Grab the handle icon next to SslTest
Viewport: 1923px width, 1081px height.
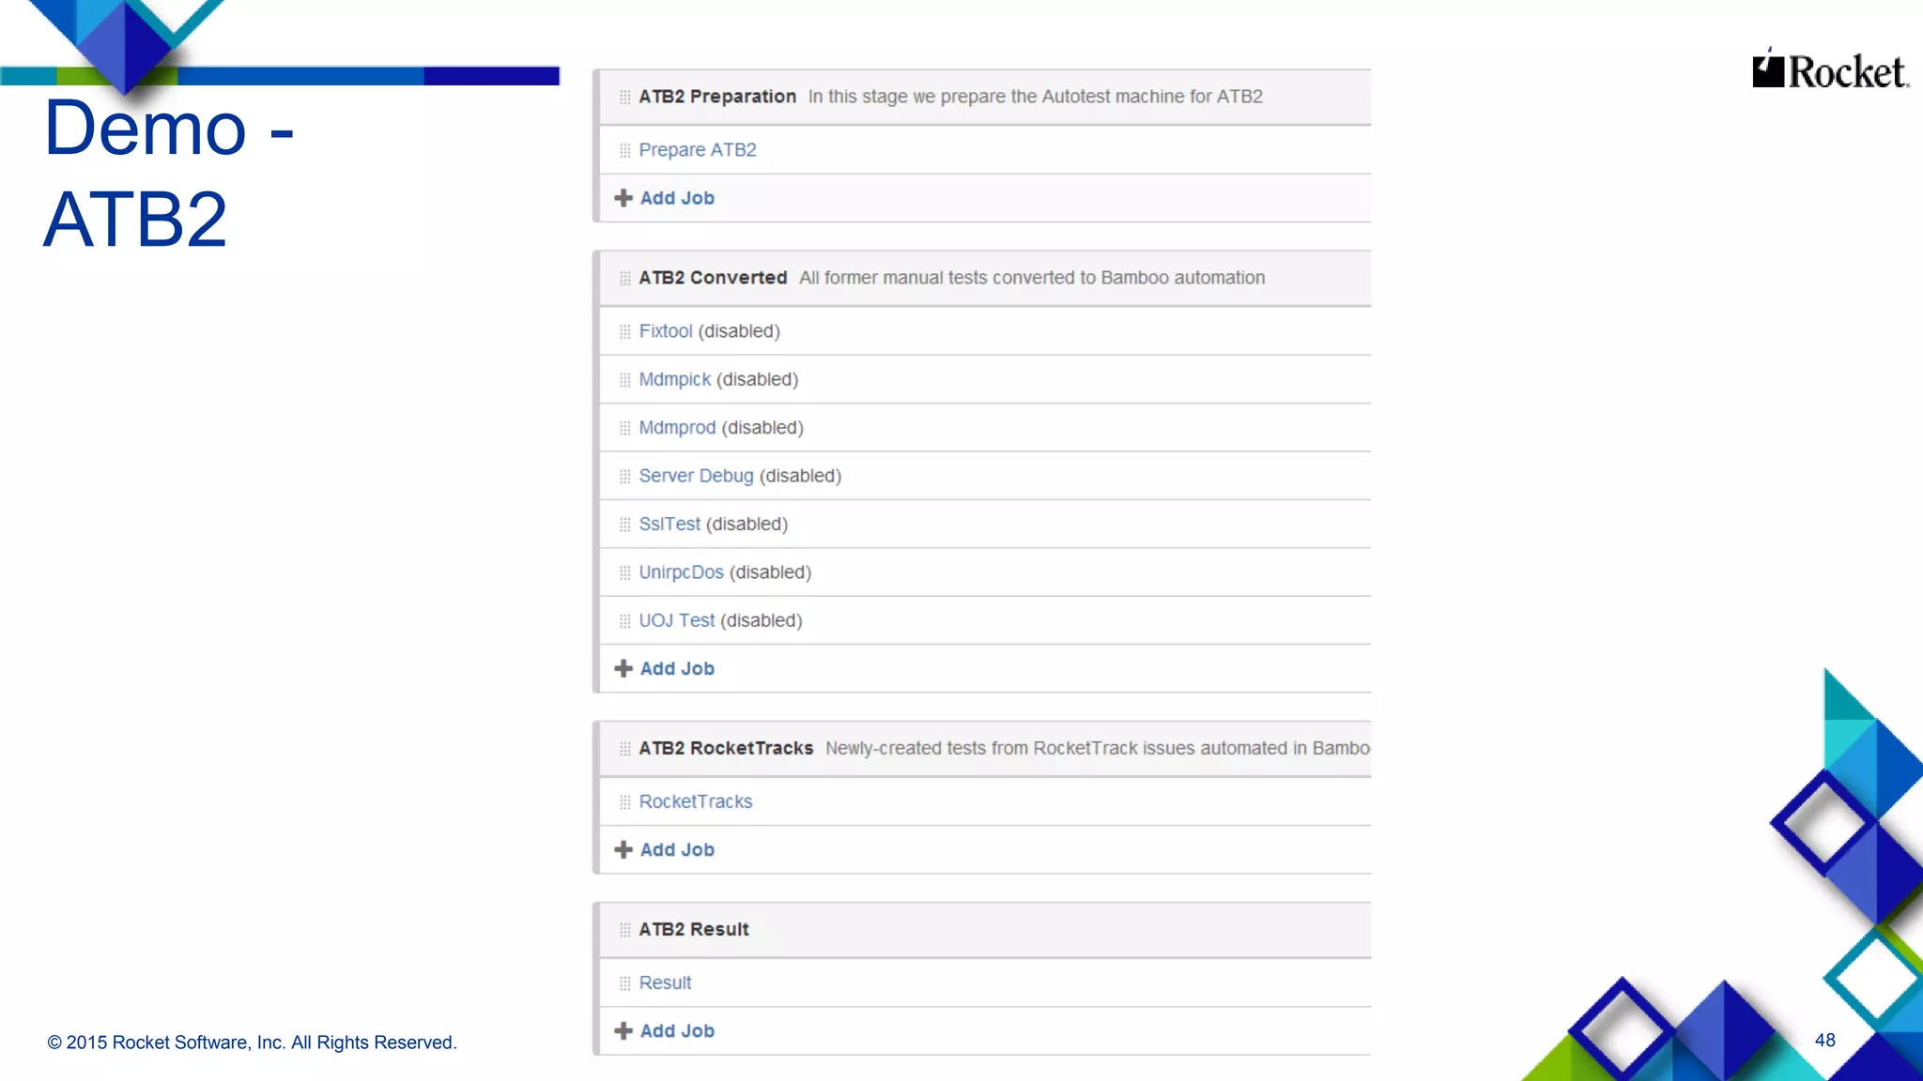pos(624,525)
